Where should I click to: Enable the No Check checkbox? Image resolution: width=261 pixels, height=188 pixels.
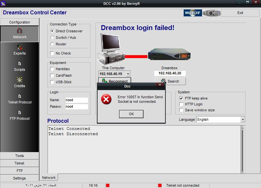[52, 53]
